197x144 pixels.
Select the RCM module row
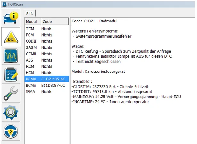[46, 66]
